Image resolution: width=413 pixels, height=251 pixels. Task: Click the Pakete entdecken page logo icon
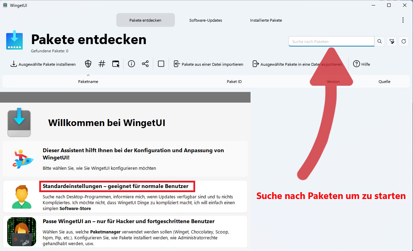[x=14, y=40]
